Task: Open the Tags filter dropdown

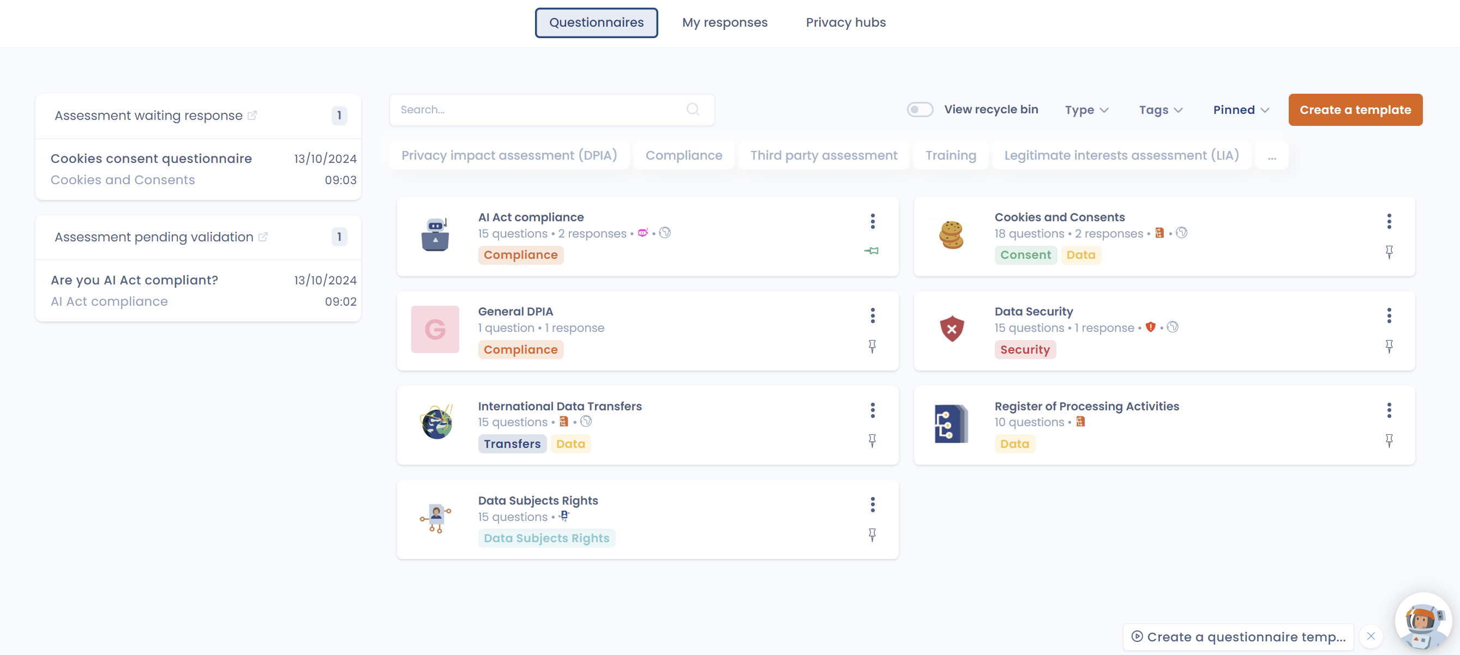Action: coord(1159,110)
